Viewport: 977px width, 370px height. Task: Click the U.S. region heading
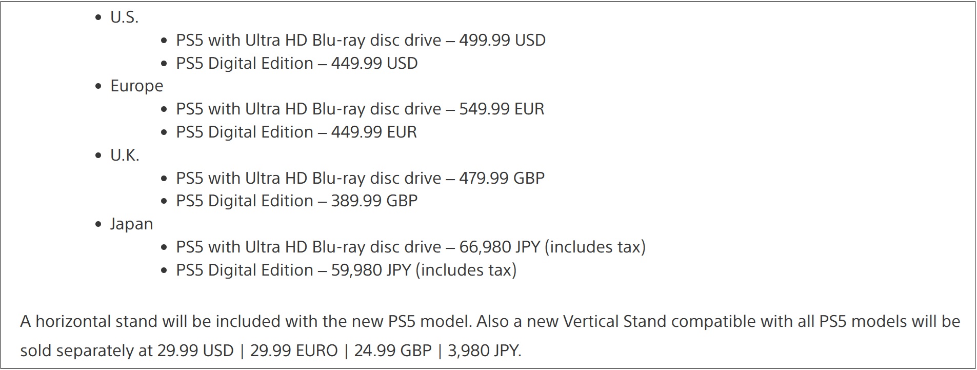124,17
